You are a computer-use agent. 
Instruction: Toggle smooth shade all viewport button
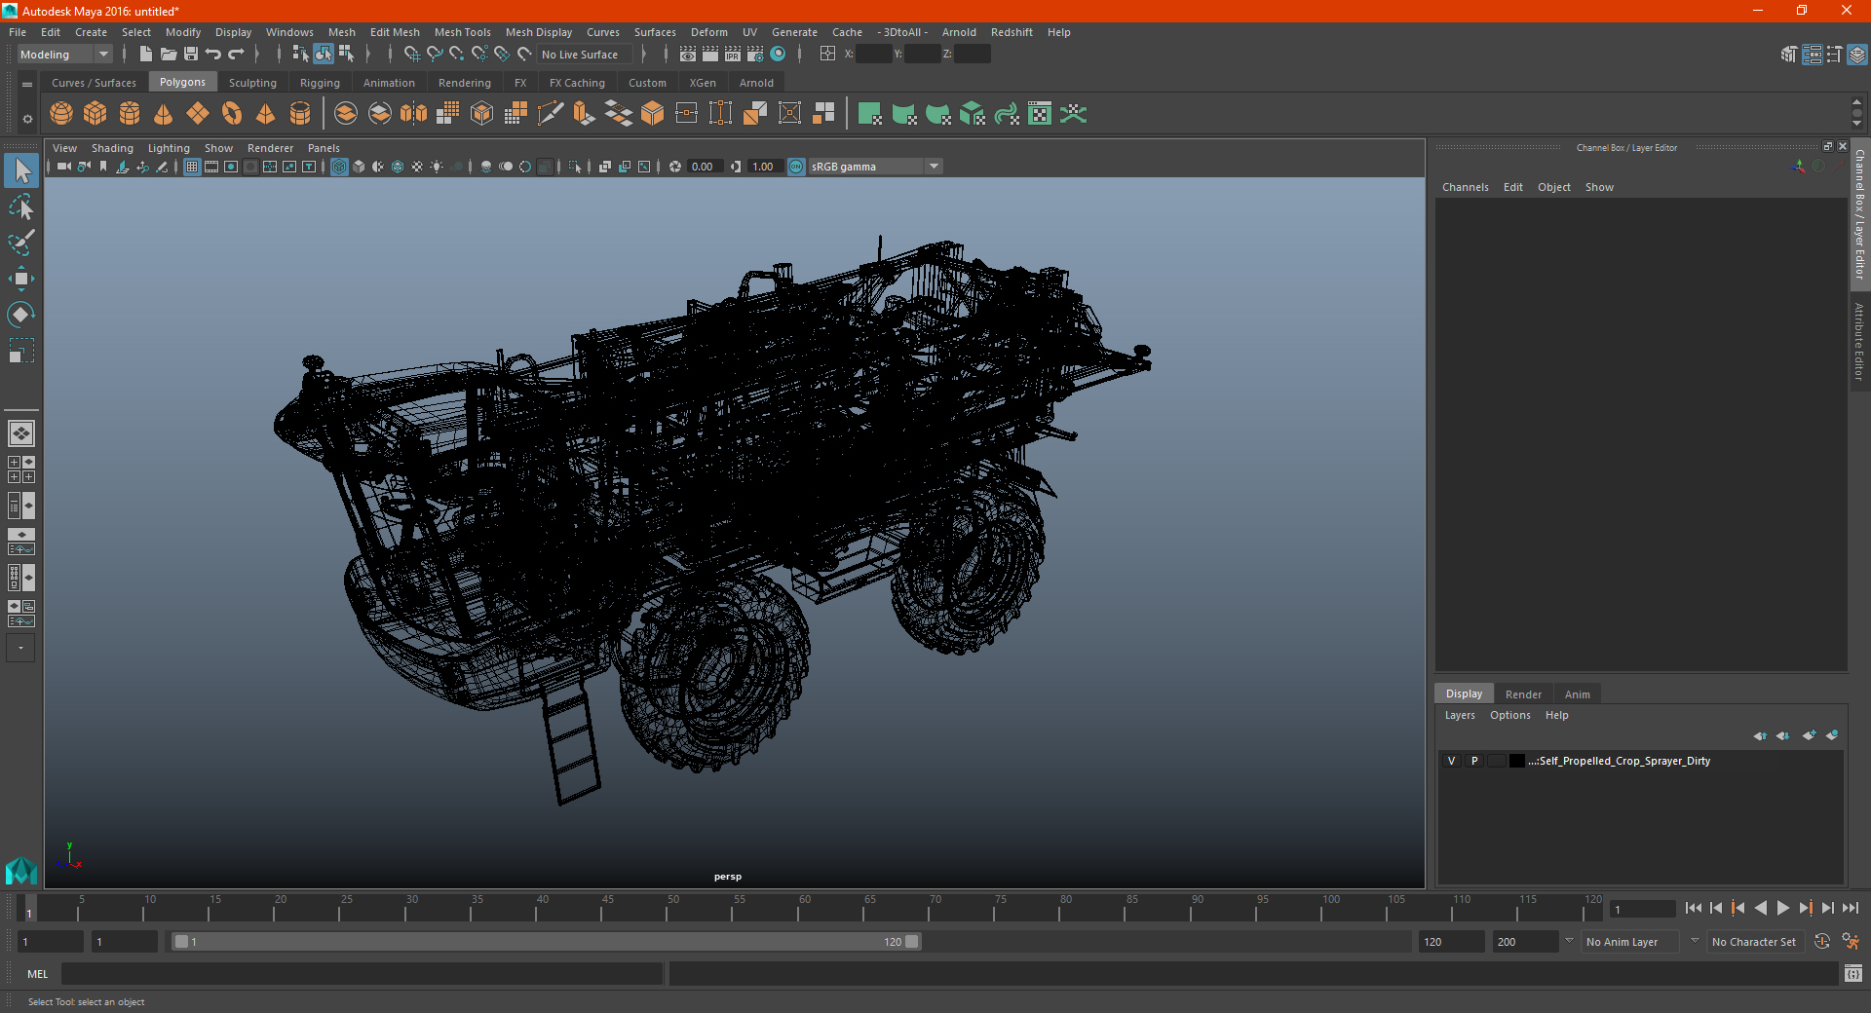click(359, 167)
